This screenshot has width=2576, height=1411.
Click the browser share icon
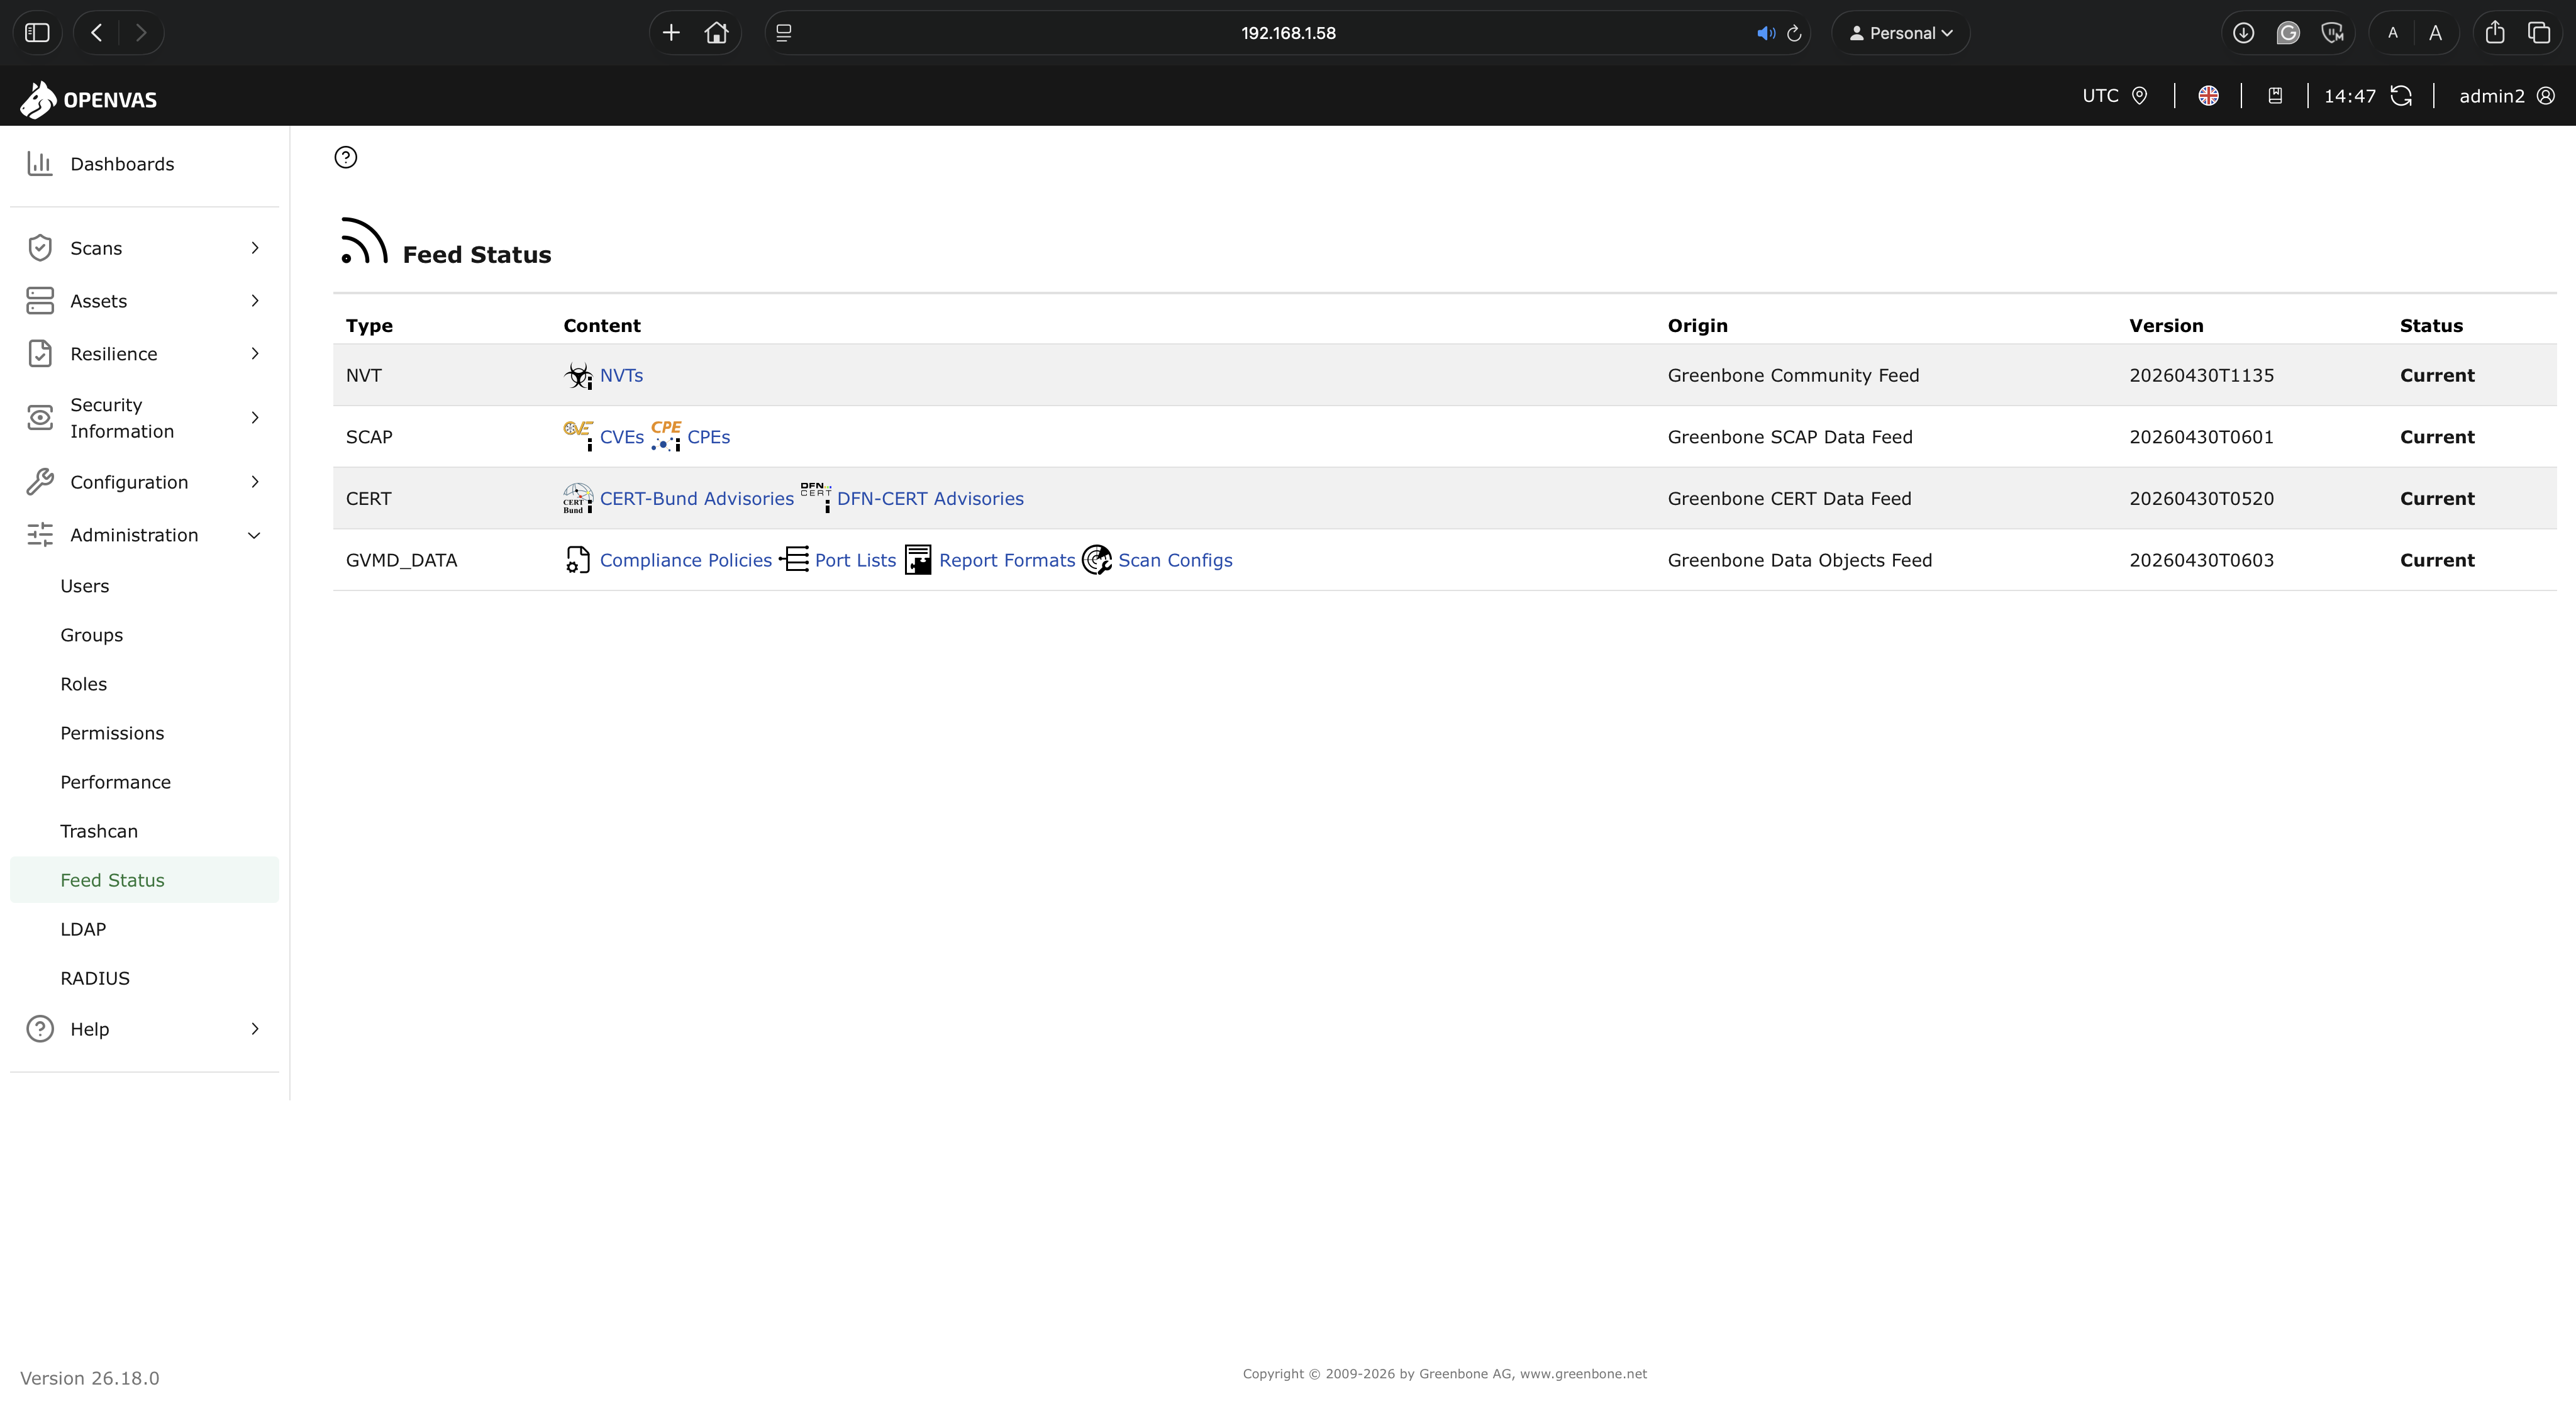(x=2495, y=33)
